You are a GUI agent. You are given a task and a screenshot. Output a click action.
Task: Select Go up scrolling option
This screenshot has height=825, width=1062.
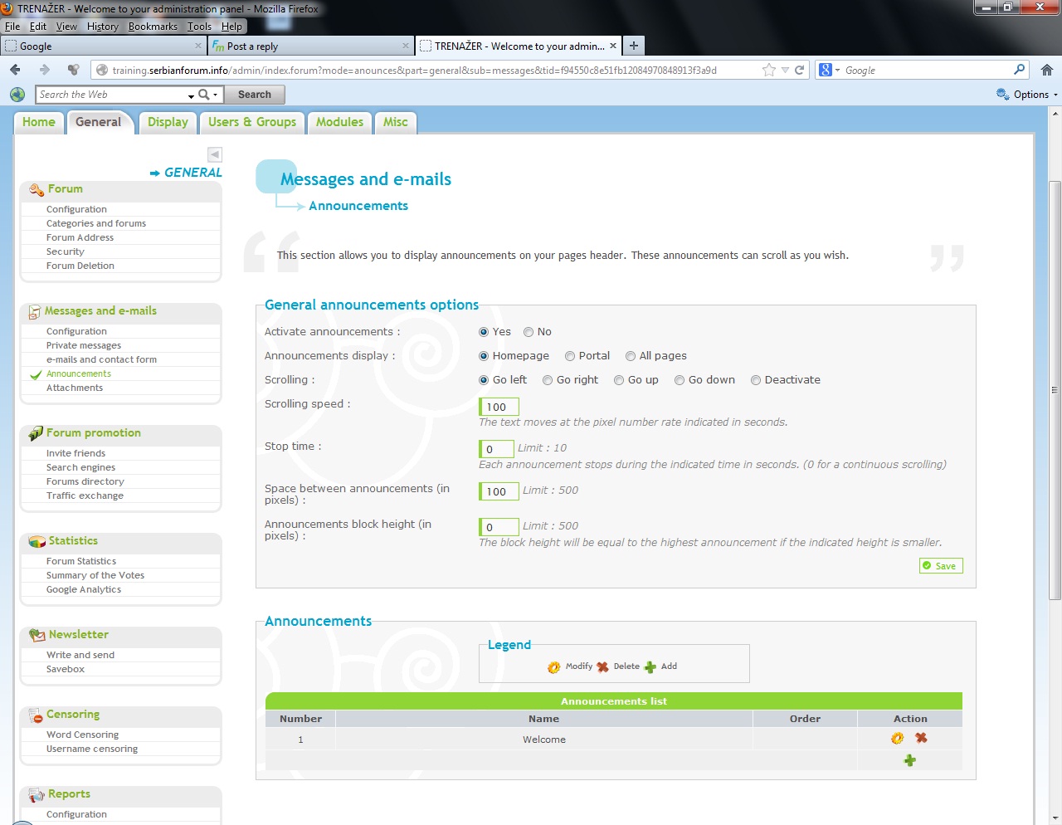619,380
